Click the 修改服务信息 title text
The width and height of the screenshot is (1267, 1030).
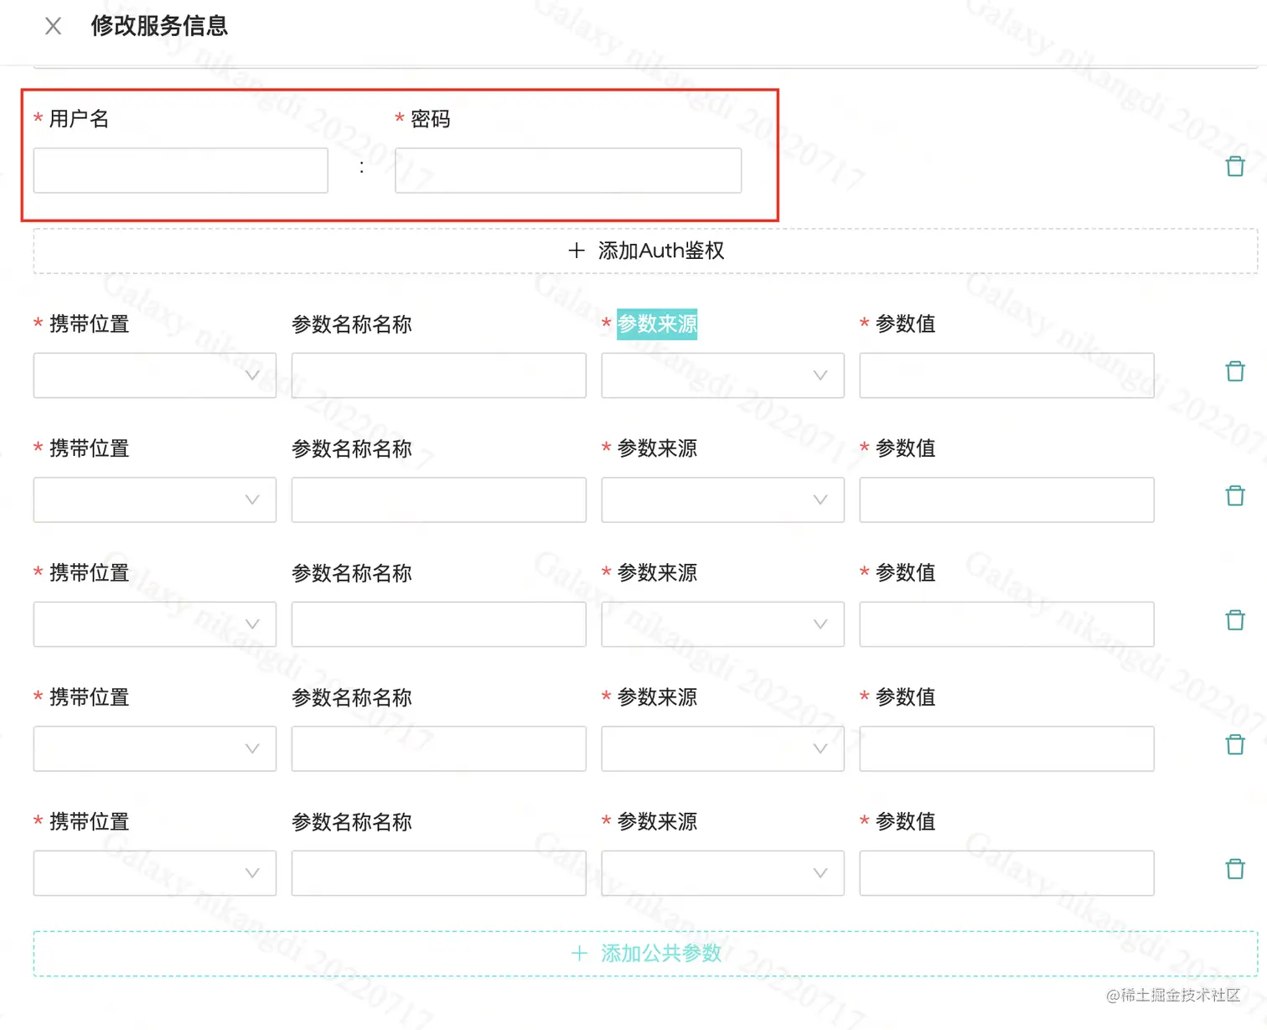click(x=159, y=26)
